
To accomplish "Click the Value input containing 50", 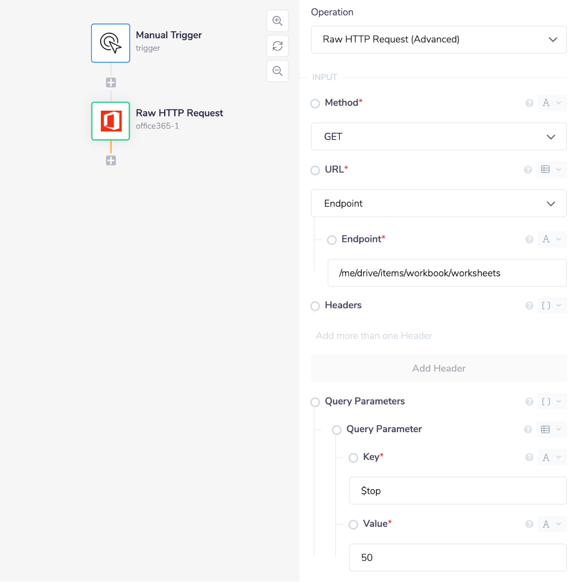I will (457, 558).
